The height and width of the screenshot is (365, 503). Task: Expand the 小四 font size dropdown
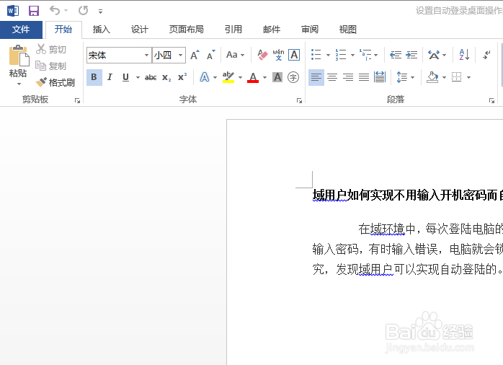pyautogui.click(x=181, y=56)
